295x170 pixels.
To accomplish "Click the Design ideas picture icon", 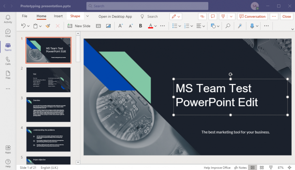I will click(x=108, y=26).
